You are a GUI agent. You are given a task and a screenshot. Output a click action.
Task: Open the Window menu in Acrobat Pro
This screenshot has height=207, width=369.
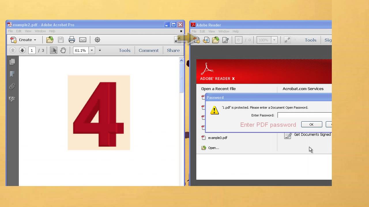[x=40, y=31]
